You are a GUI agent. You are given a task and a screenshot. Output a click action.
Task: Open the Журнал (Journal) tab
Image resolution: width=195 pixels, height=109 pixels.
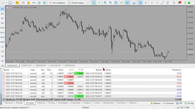point(133,103)
